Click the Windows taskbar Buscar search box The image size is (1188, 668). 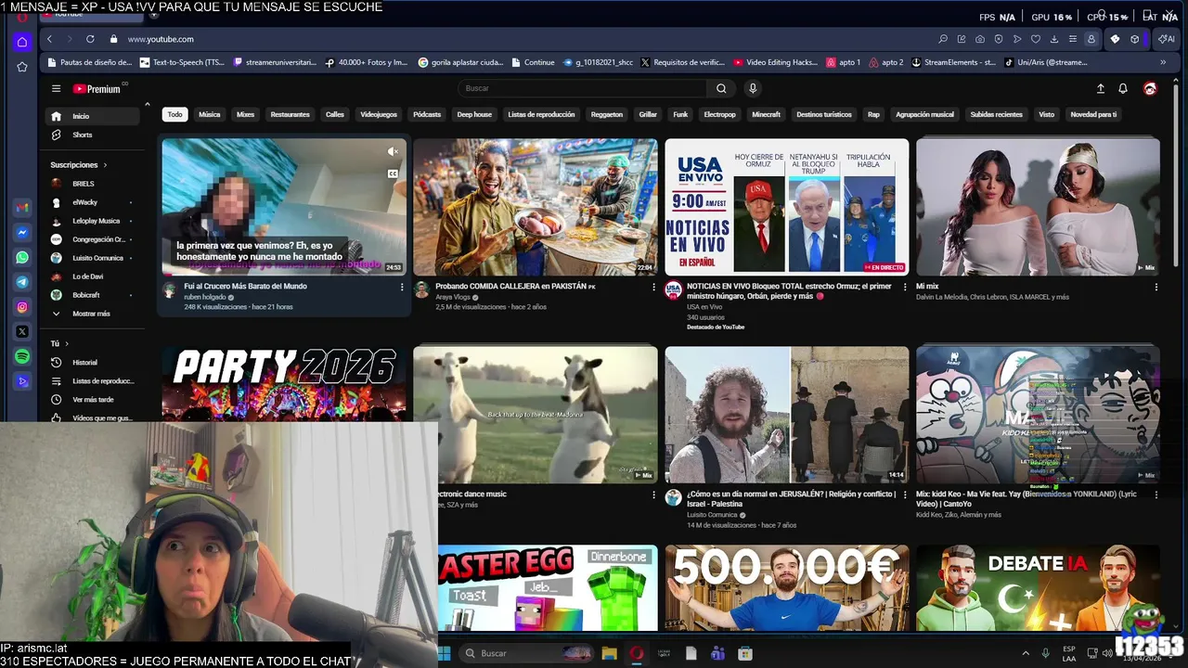pyautogui.click(x=526, y=653)
